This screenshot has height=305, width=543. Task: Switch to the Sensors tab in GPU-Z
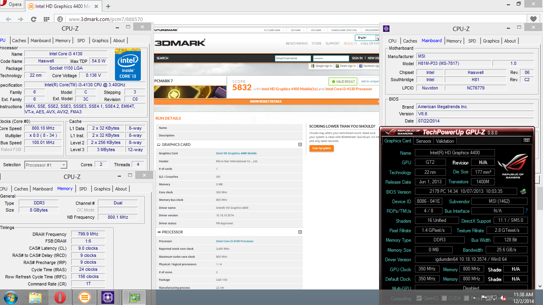[x=423, y=141]
